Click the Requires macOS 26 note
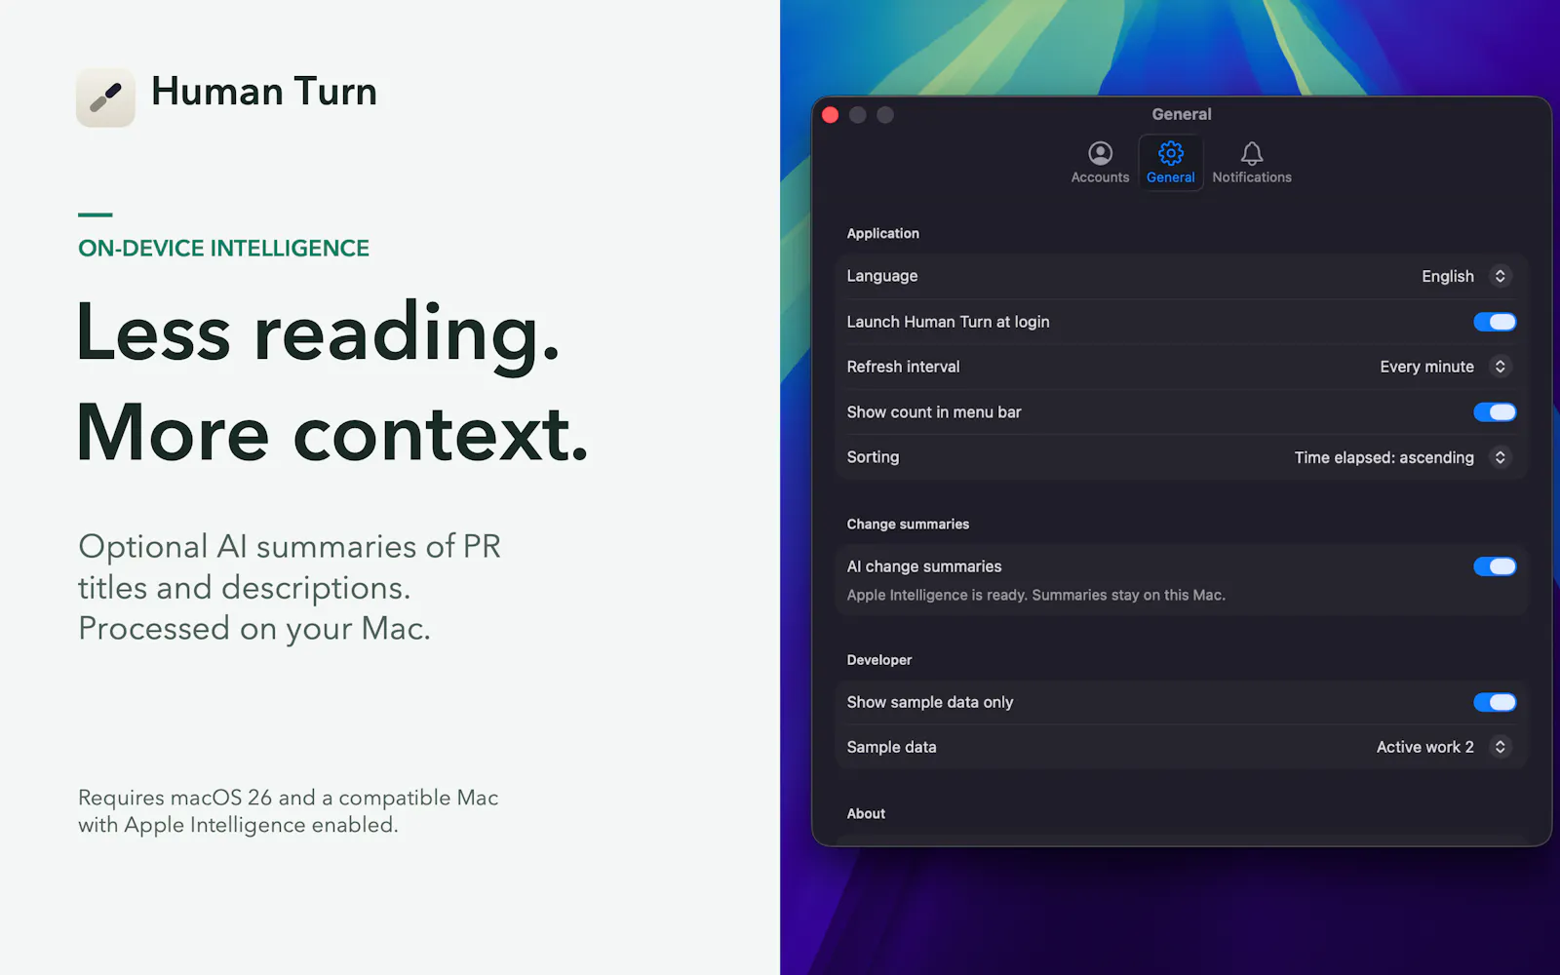This screenshot has height=975, width=1560. (x=288, y=811)
